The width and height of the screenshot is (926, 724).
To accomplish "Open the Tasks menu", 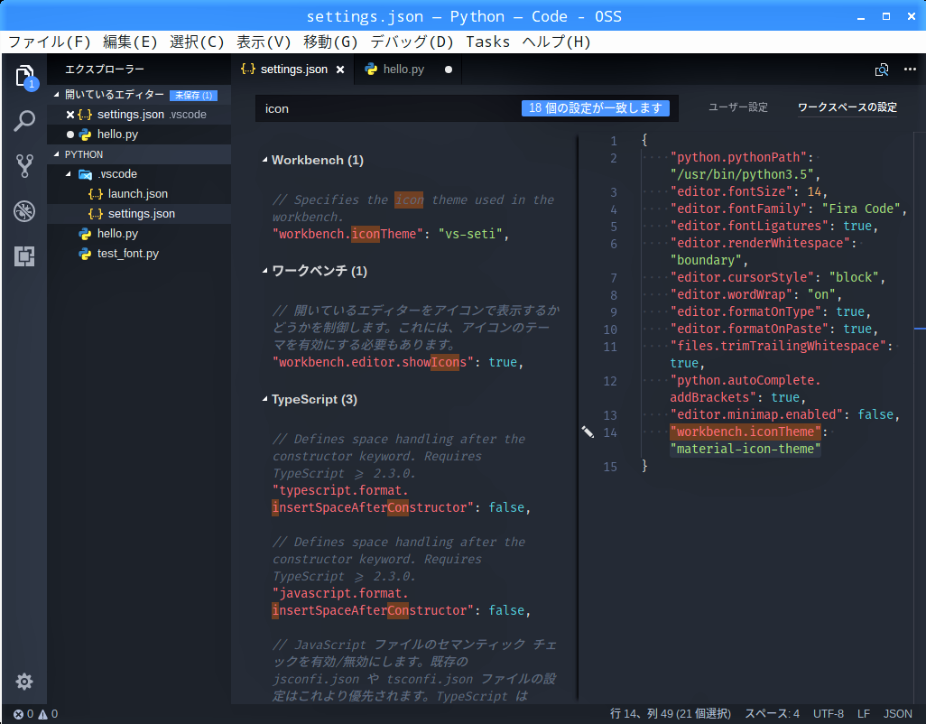I will 487,42.
